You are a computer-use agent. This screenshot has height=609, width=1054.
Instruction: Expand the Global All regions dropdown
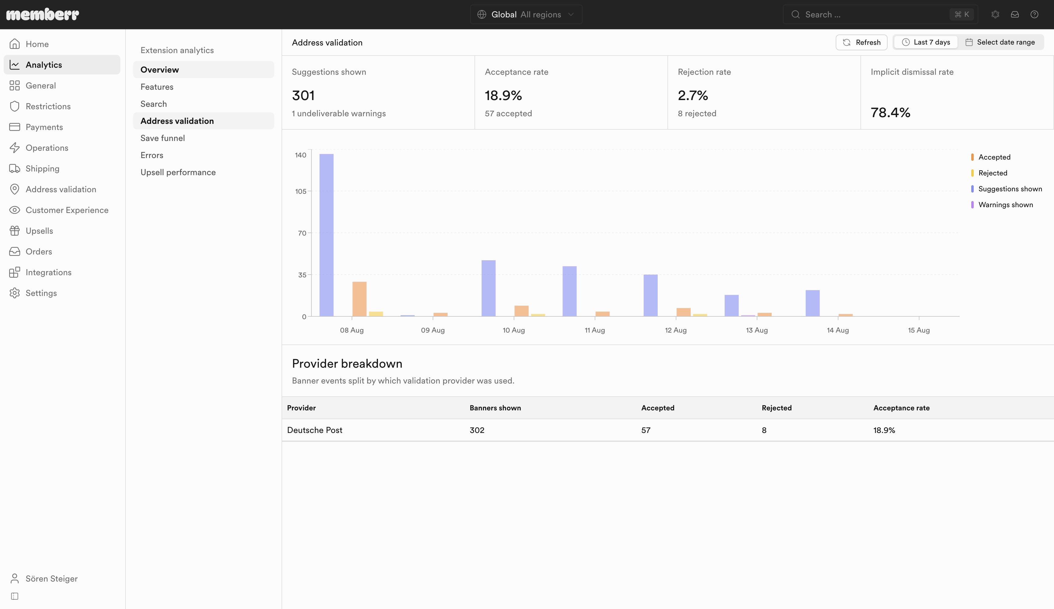click(x=526, y=15)
